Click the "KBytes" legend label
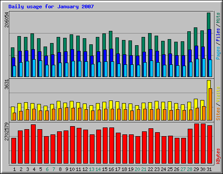Image resolution: width=223 pixels, height=174 pixels. pos(218,156)
